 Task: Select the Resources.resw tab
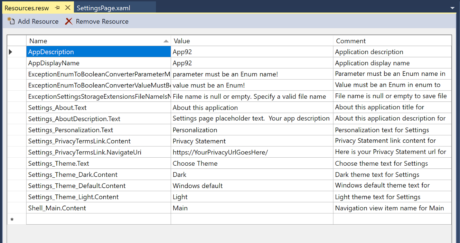(27, 8)
